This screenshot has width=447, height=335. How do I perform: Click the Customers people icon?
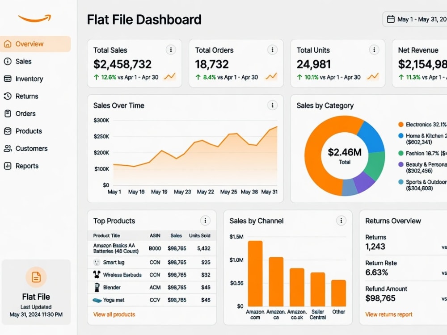click(8, 148)
